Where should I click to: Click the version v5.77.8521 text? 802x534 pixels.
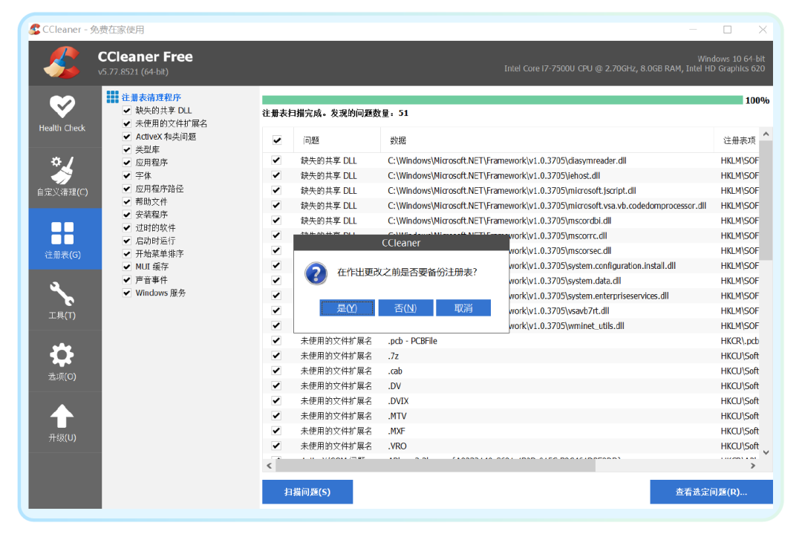pos(133,71)
